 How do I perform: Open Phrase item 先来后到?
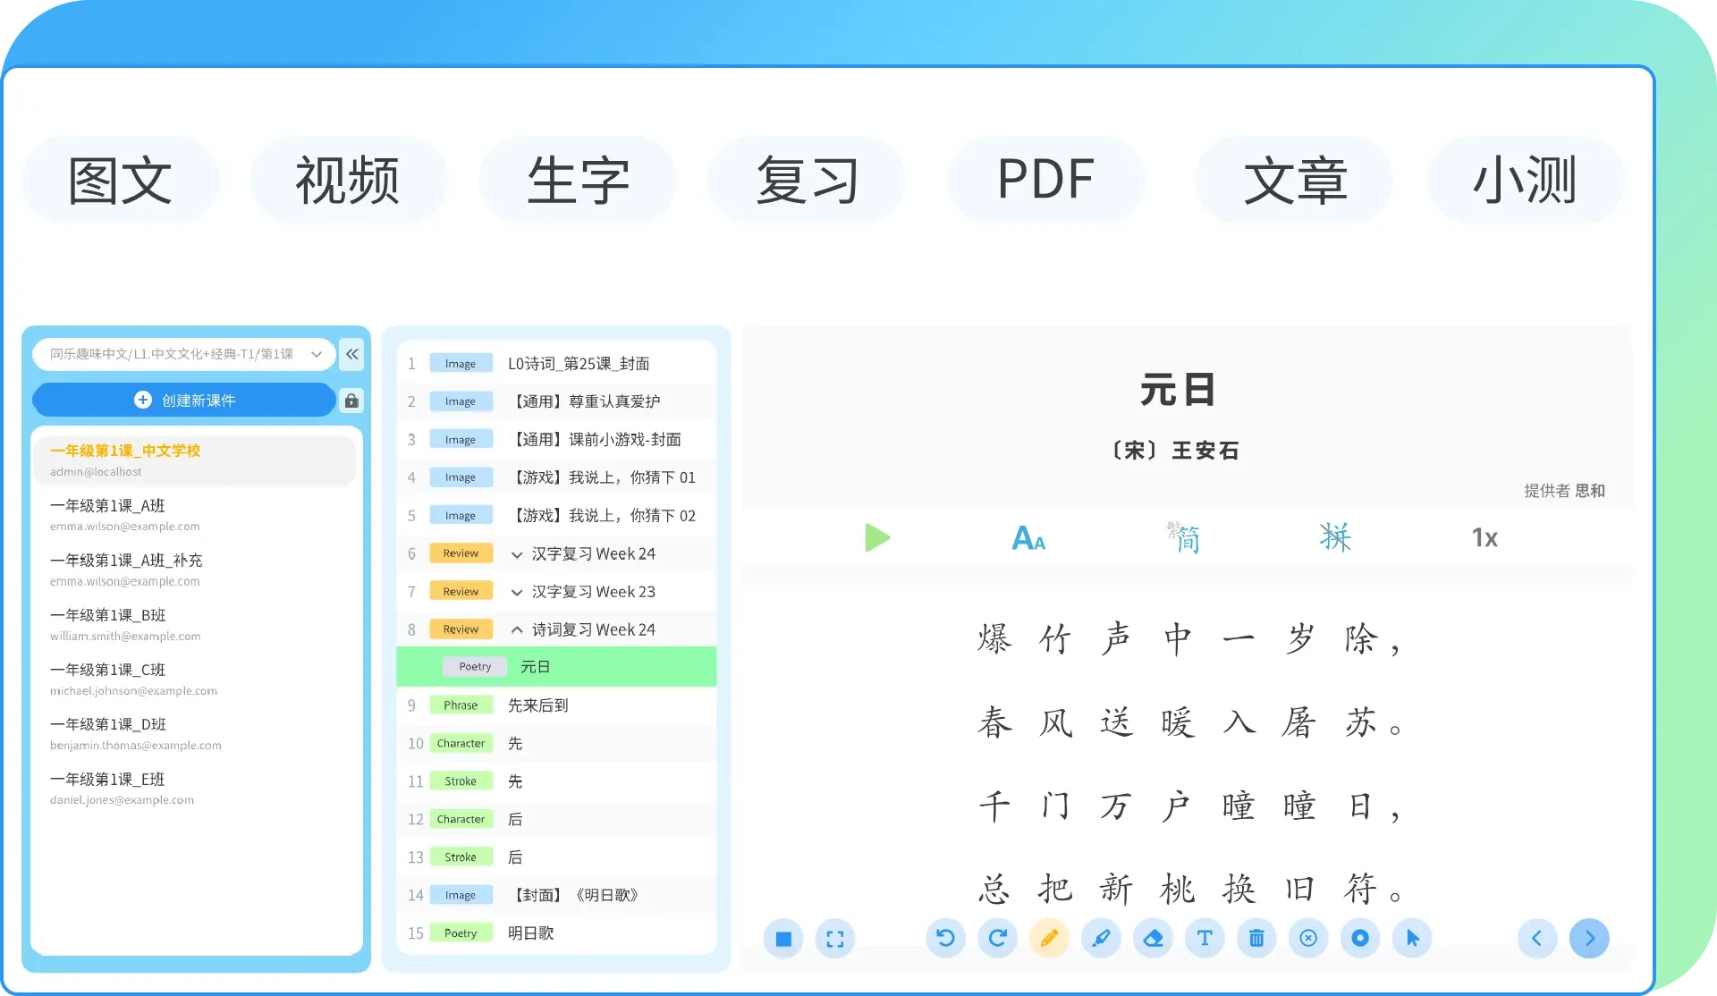tap(556, 705)
